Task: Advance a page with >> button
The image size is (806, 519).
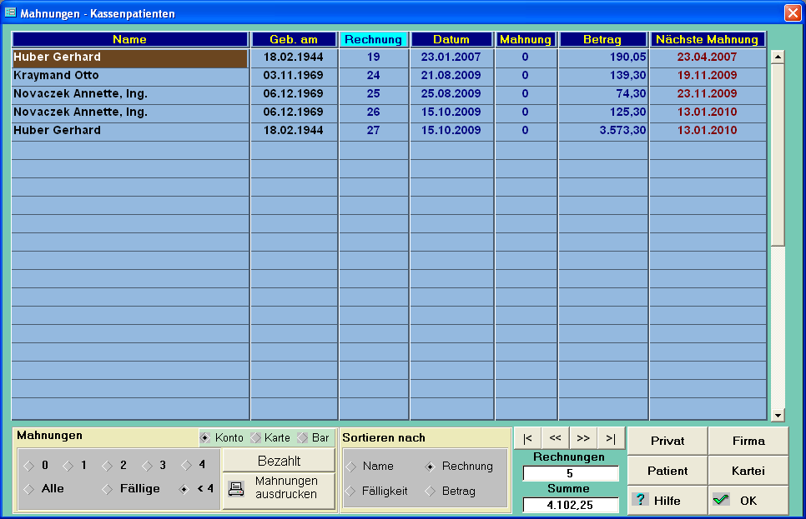Action: [x=583, y=438]
